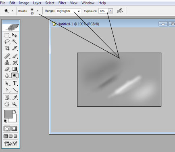Open the Range Highlights dropdown
This screenshot has height=152, width=175.
69,11
